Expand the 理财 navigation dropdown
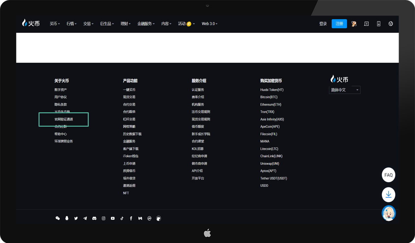Screen dimensions: 415x243 [126, 24]
